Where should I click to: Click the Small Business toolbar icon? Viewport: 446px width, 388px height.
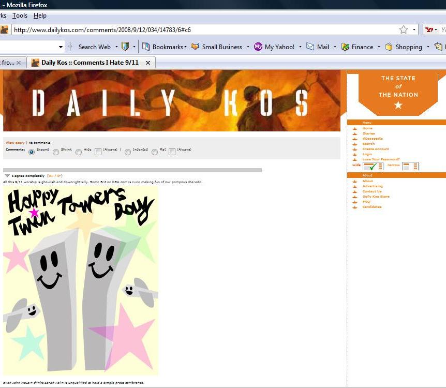tap(195, 47)
